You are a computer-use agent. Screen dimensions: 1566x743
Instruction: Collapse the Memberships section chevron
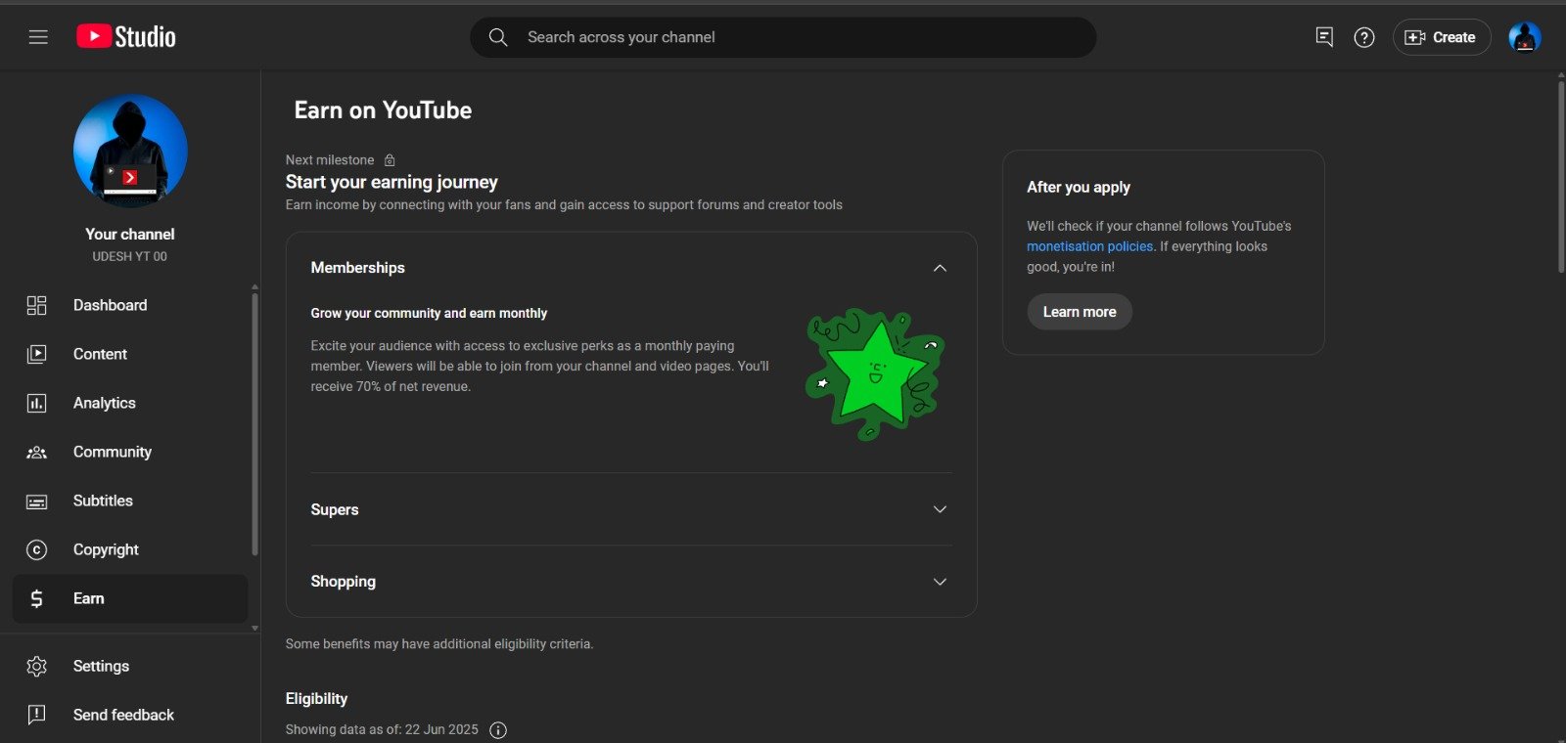[940, 268]
